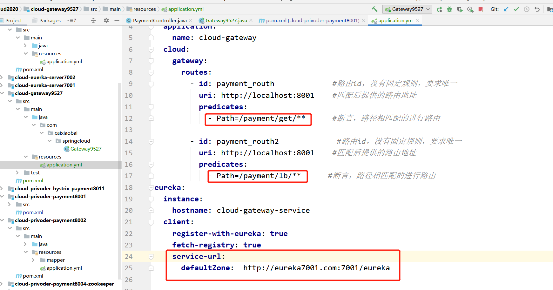The height and width of the screenshot is (290, 553).
Task: Close the pom.xml cloud-privoder-payment8001 tab
Action: click(x=363, y=20)
